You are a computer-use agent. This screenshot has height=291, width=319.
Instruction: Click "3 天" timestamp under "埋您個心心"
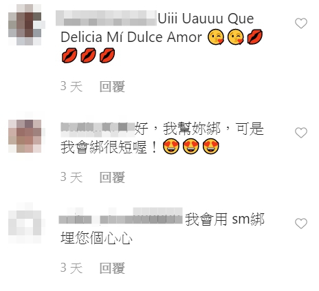71,268
